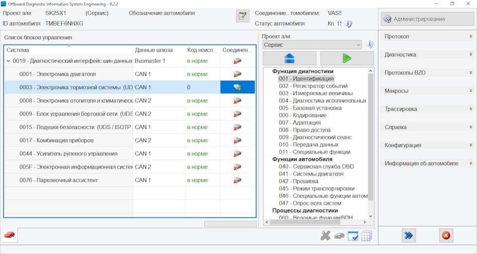The height and width of the screenshot is (254, 477).
Task: Click function list vertical scrollbar down arrow
Action: [371, 216]
